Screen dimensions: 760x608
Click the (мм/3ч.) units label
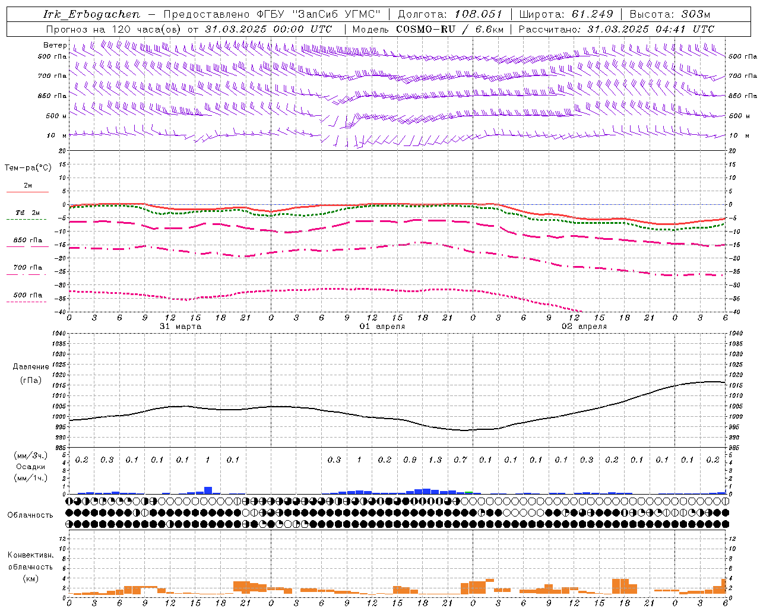pyautogui.click(x=31, y=455)
